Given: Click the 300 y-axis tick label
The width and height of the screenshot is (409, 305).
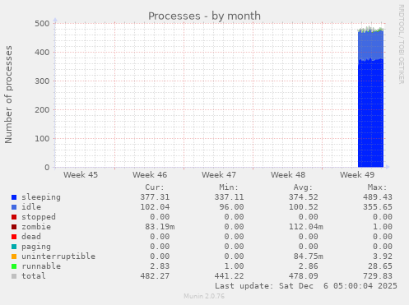Looking at the screenshot, I should (42, 81).
